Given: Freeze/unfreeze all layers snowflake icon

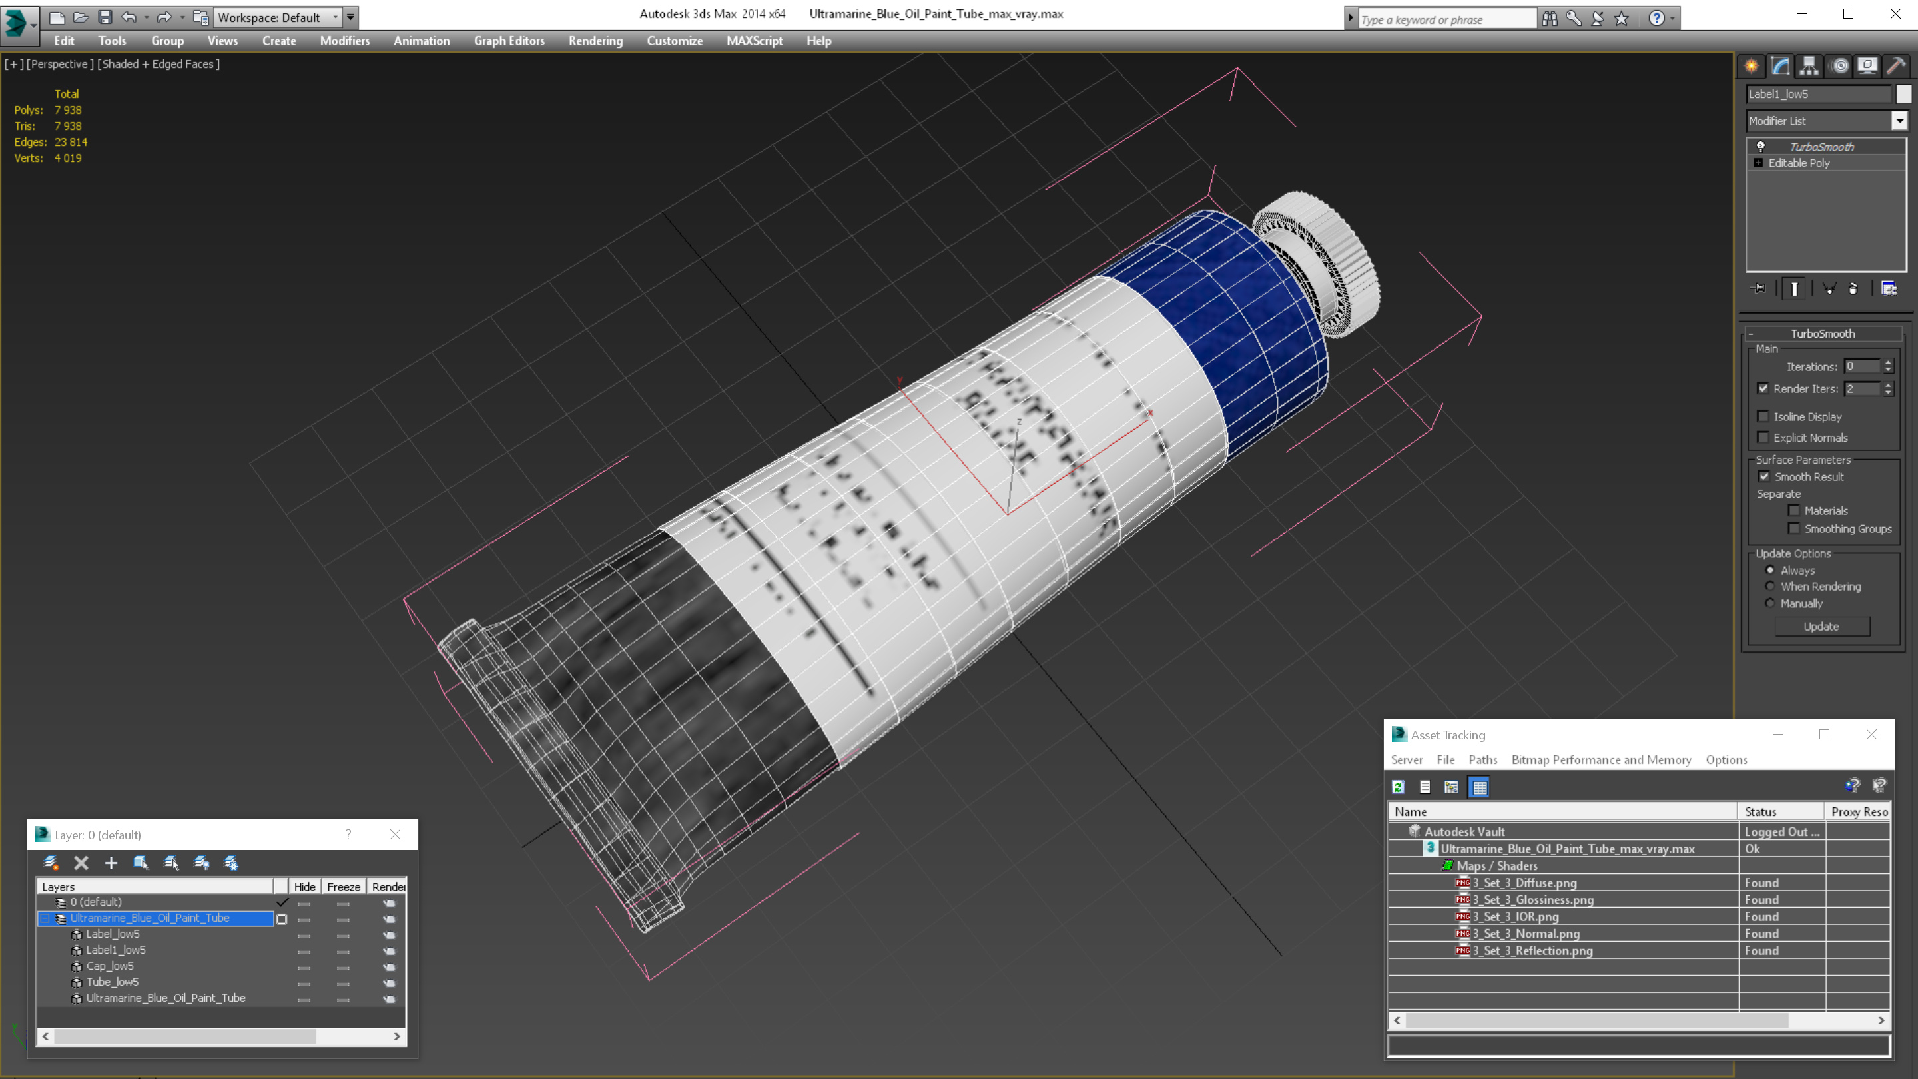Looking at the screenshot, I should click(x=232, y=863).
